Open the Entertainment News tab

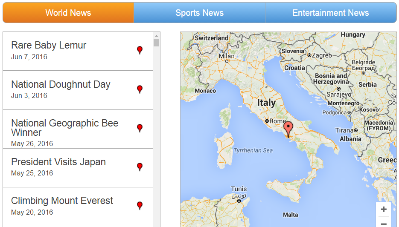[x=331, y=13]
